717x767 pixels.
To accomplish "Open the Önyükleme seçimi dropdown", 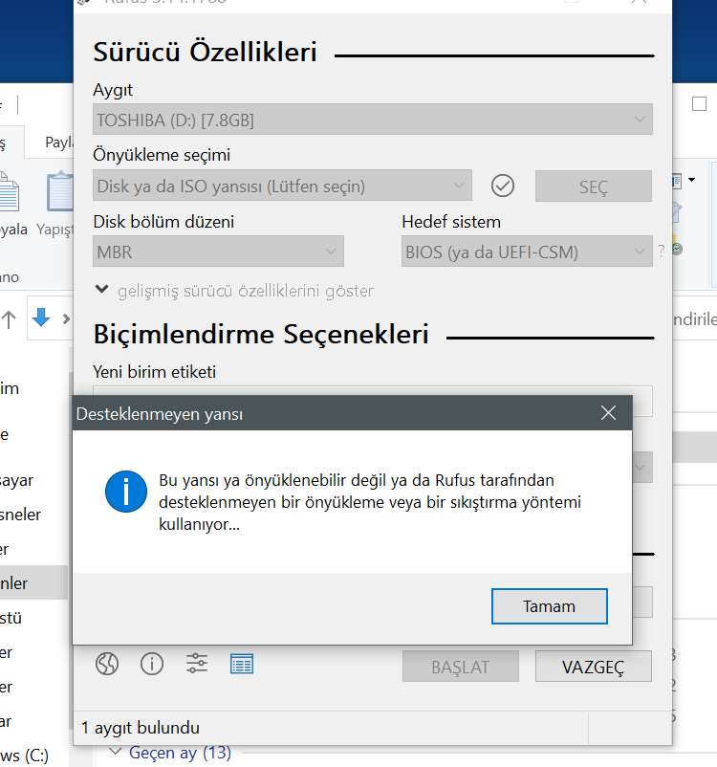I will coord(282,186).
